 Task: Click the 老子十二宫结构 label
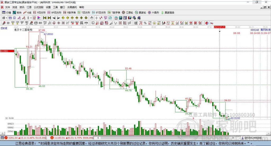[23, 30]
